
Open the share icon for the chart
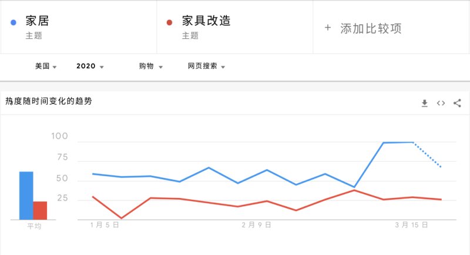[457, 103]
